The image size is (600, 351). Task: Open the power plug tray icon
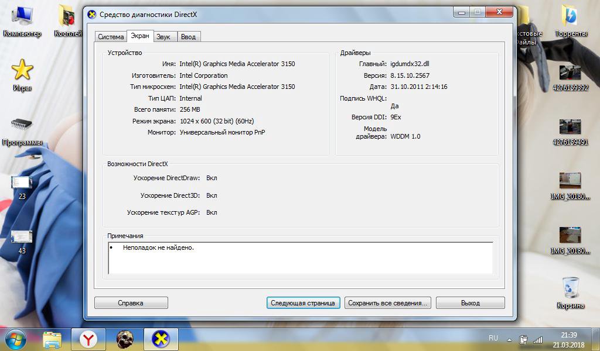pyautogui.click(x=523, y=339)
